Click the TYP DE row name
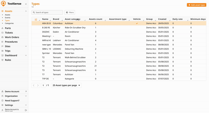The image size is (209, 113). click(45, 79)
